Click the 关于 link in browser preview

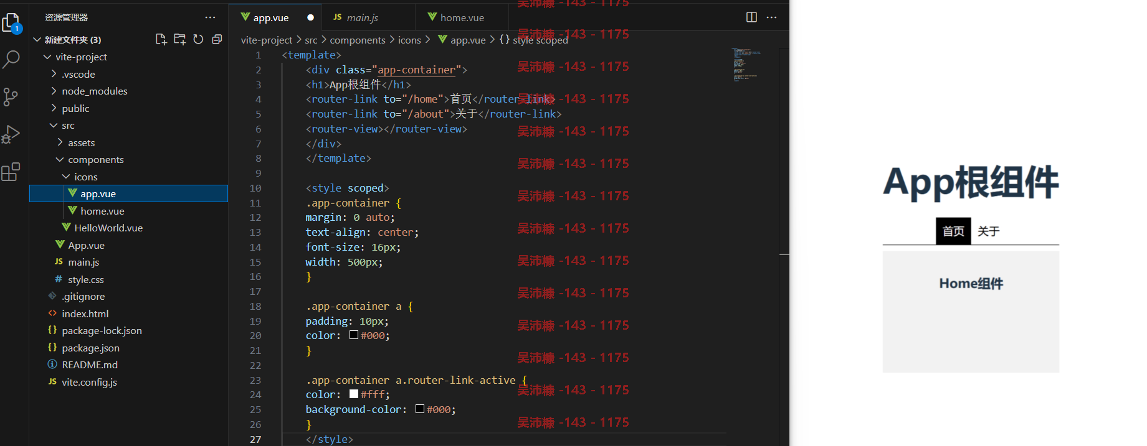988,231
